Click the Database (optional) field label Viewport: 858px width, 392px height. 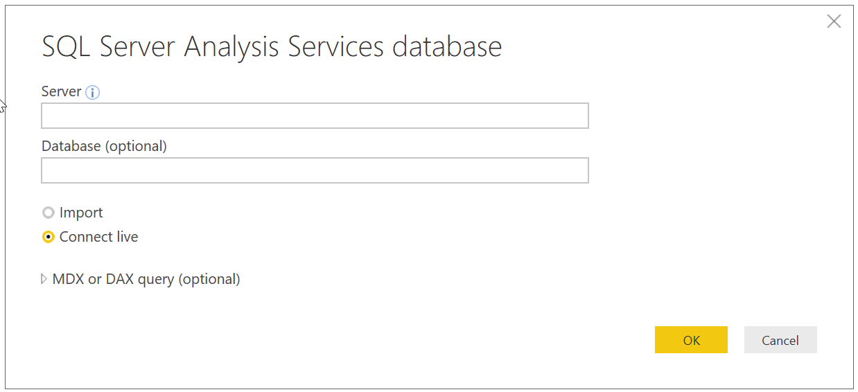click(x=104, y=146)
